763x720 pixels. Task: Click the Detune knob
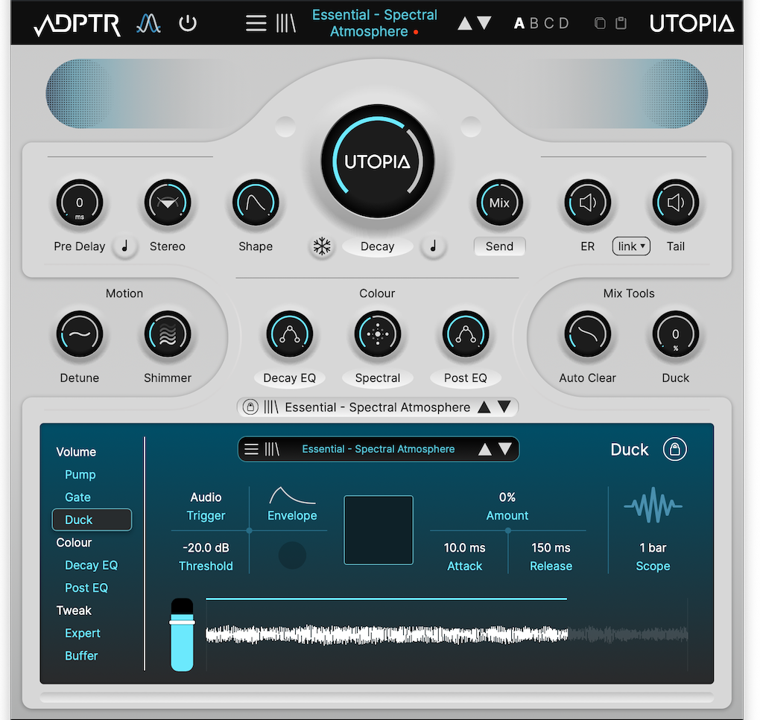point(80,334)
